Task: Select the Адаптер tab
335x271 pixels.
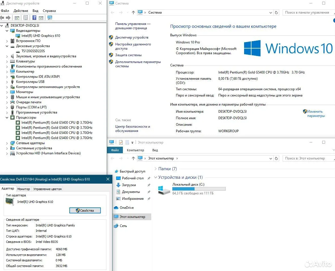Action: point(8,189)
